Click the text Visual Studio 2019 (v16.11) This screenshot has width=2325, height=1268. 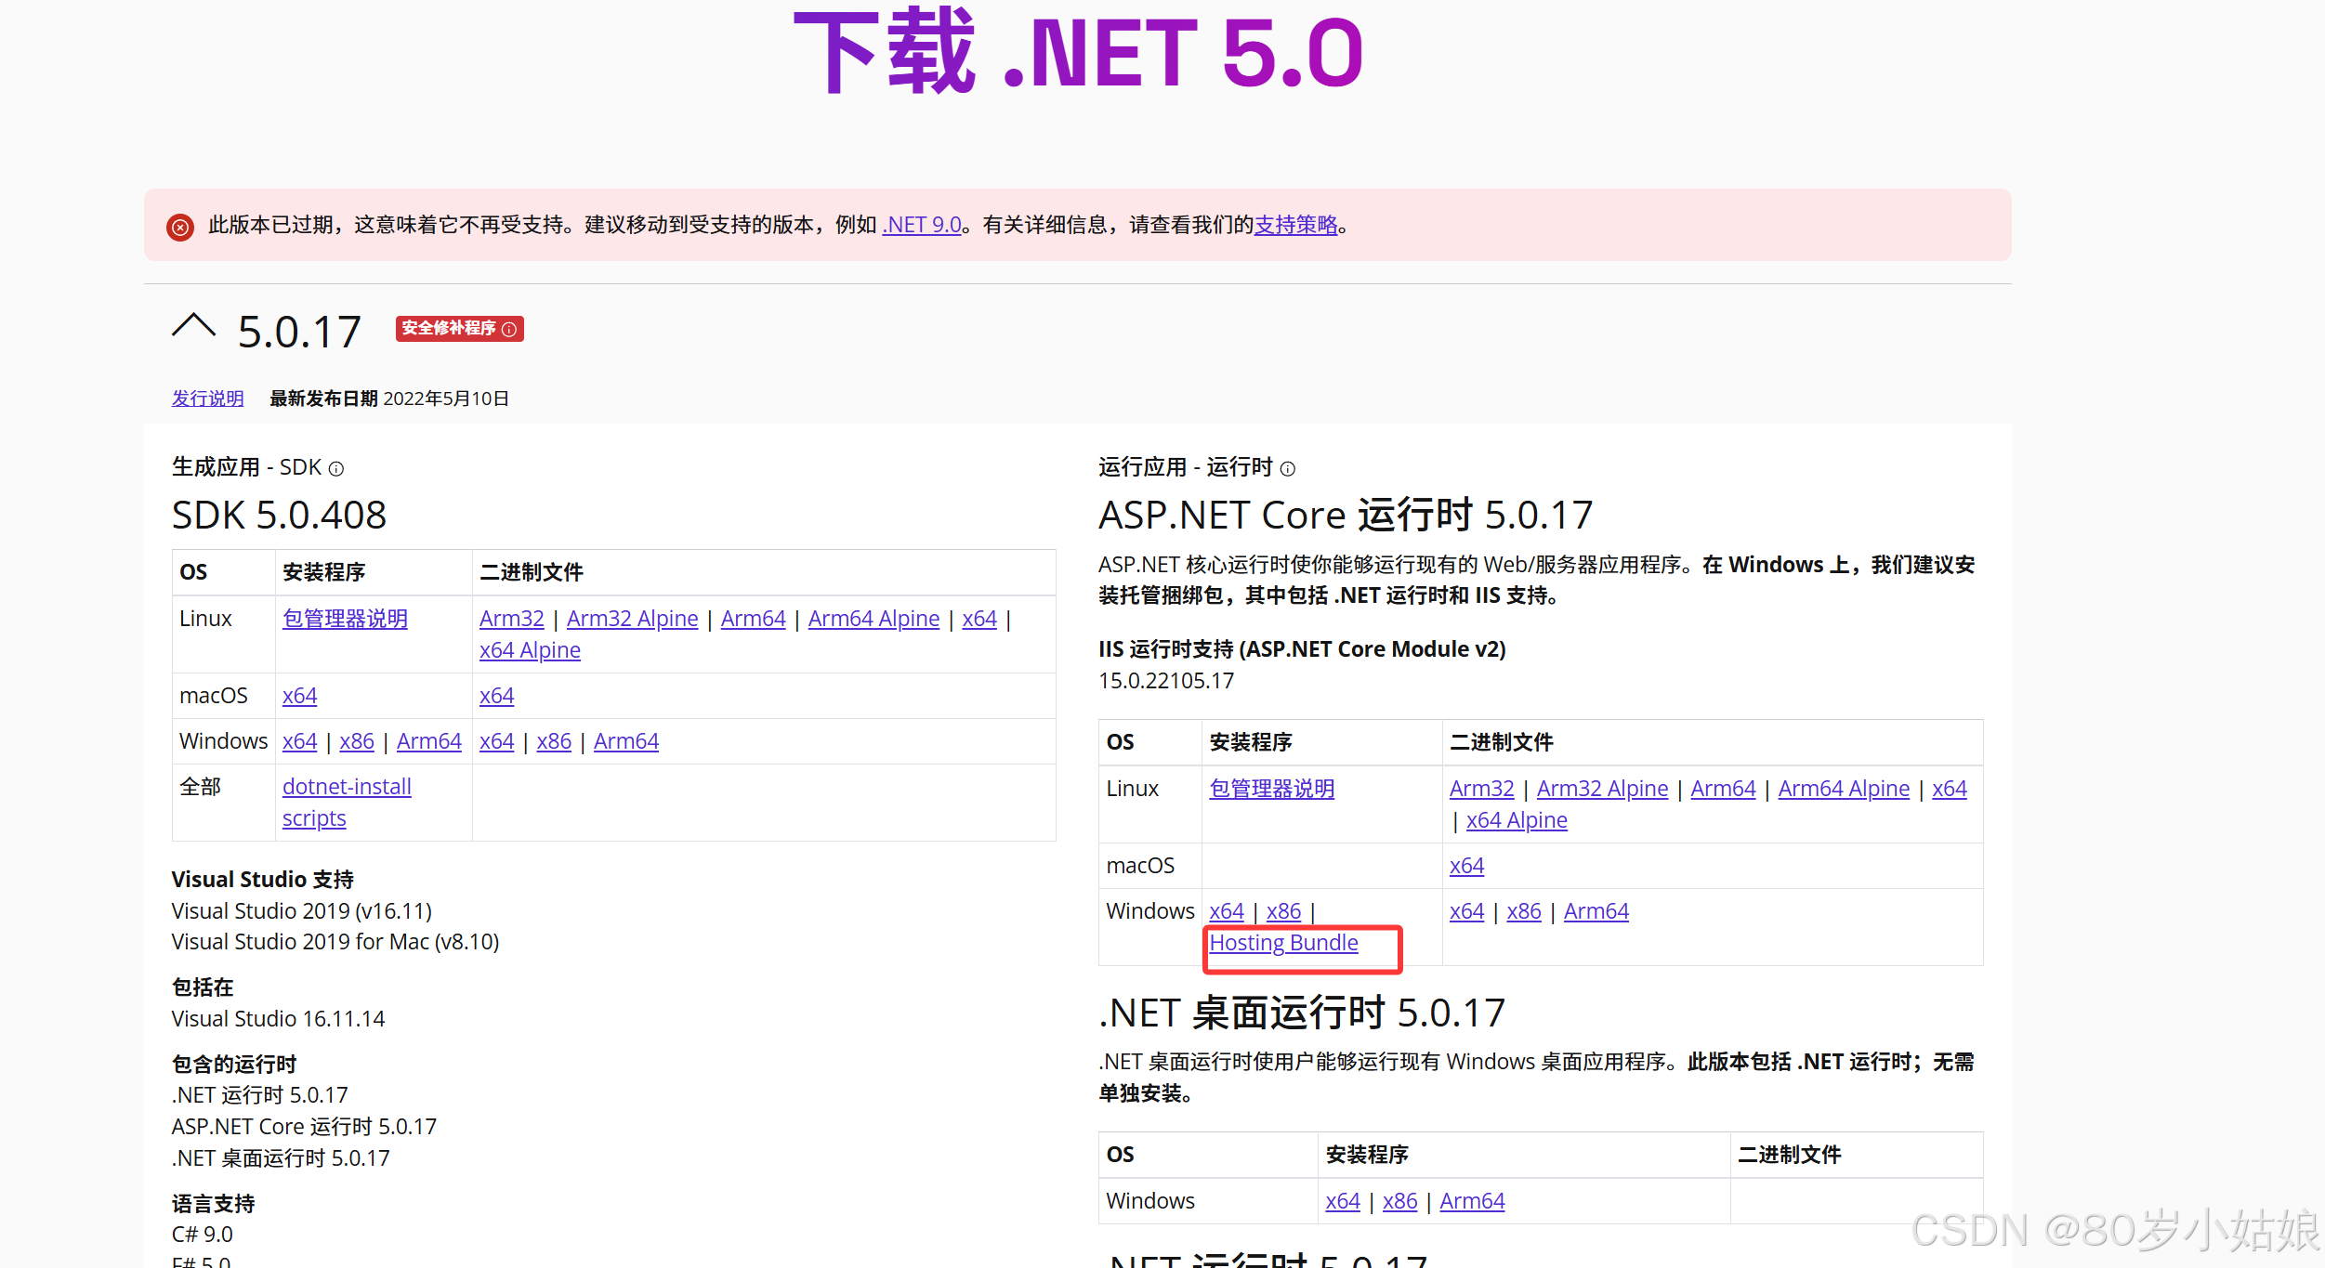[302, 911]
